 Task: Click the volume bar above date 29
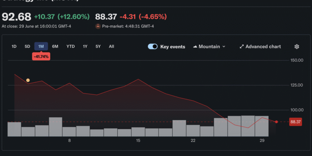(262, 126)
